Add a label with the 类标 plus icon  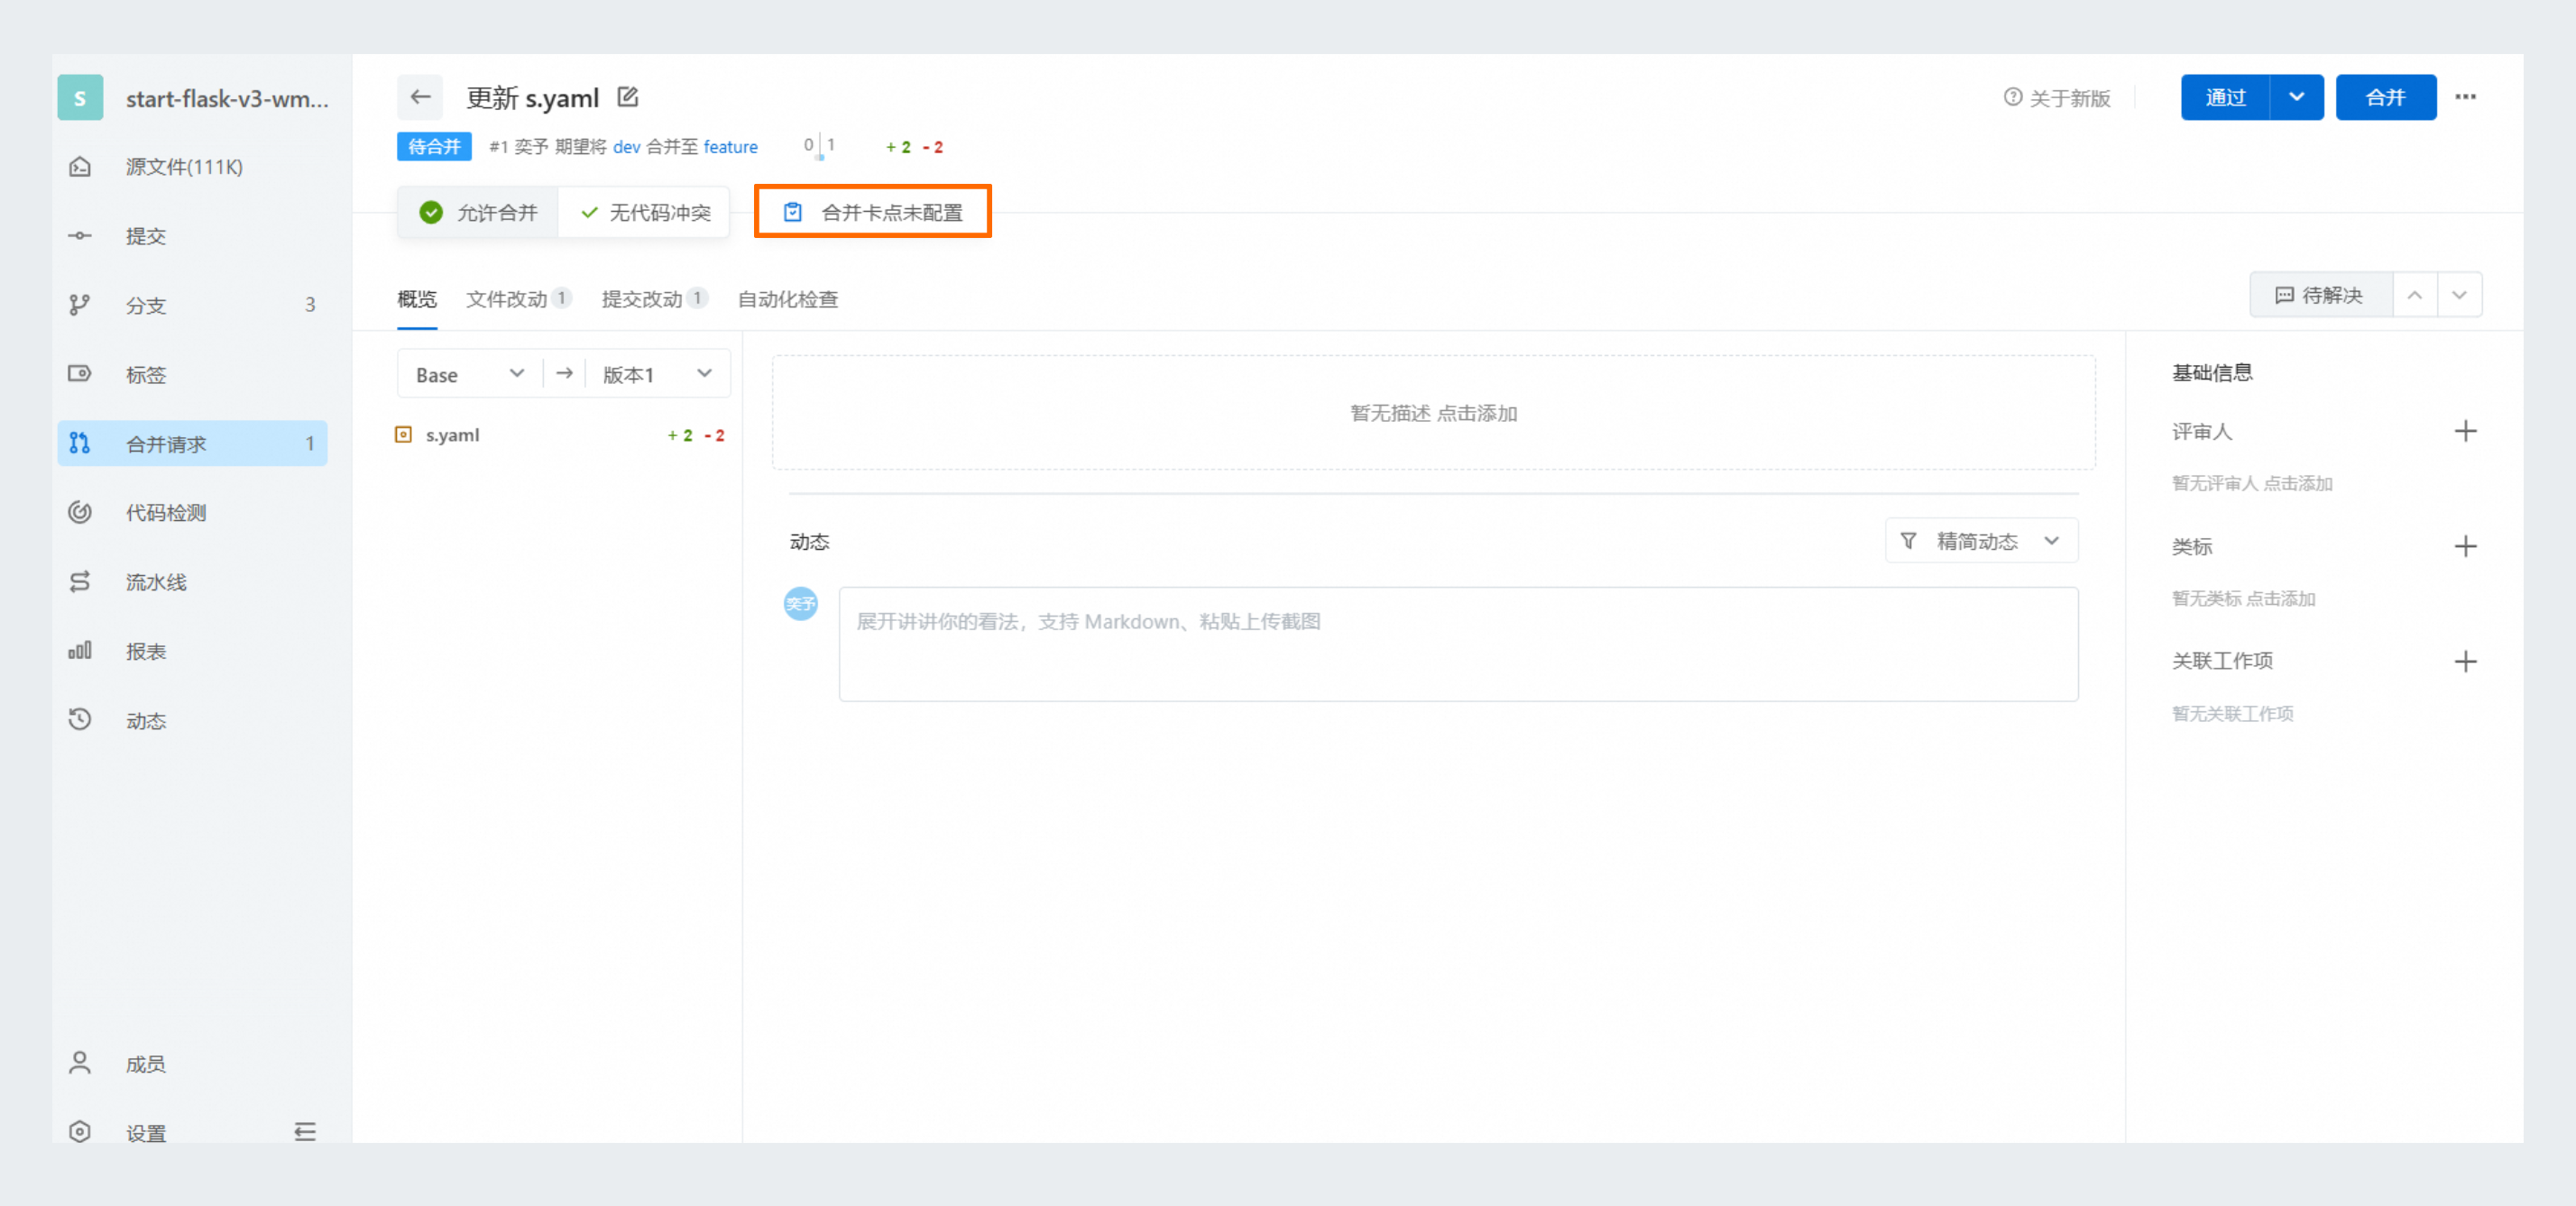coord(2465,545)
